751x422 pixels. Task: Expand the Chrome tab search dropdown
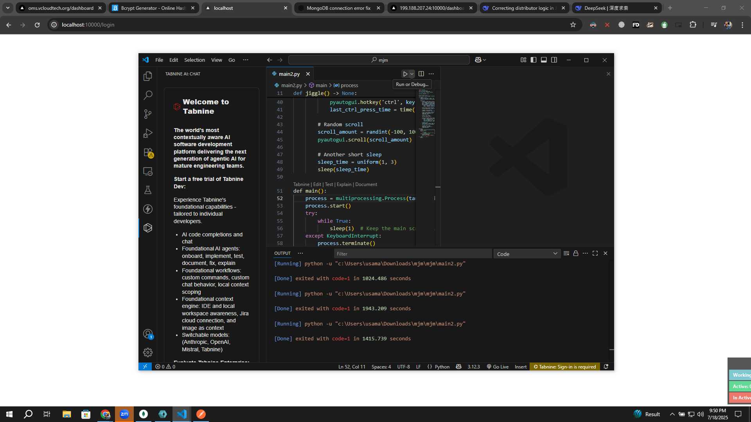pos(7,8)
